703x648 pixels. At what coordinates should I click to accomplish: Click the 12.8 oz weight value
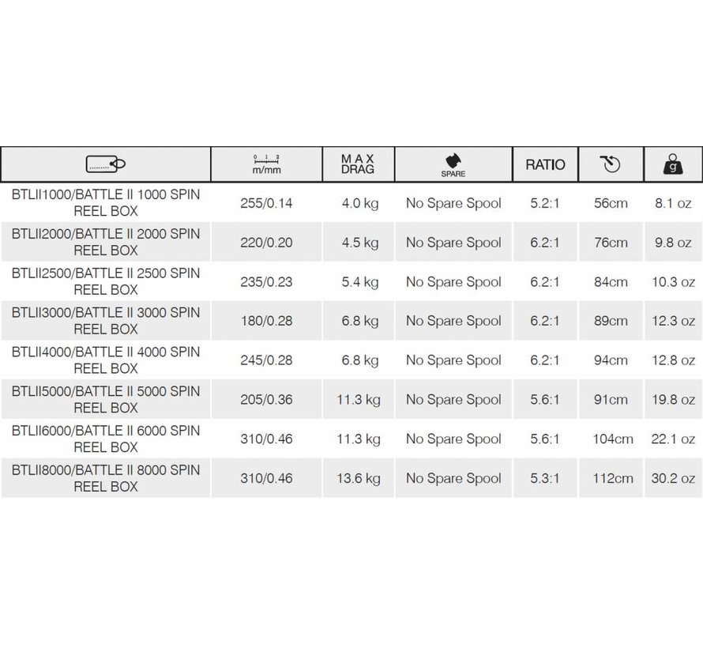(x=673, y=360)
